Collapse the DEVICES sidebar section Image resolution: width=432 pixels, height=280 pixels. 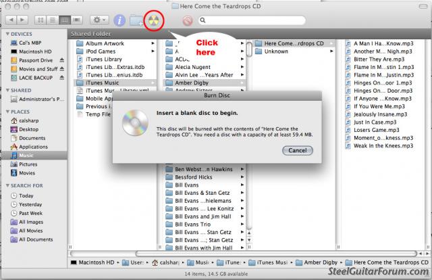(6, 32)
